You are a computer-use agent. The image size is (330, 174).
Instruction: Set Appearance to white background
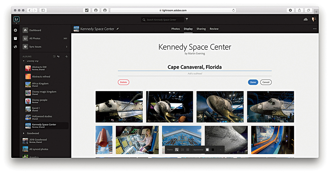(x=207, y=149)
